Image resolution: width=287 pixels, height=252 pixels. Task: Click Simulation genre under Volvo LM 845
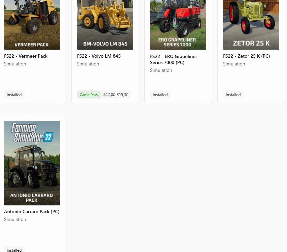click(x=88, y=64)
